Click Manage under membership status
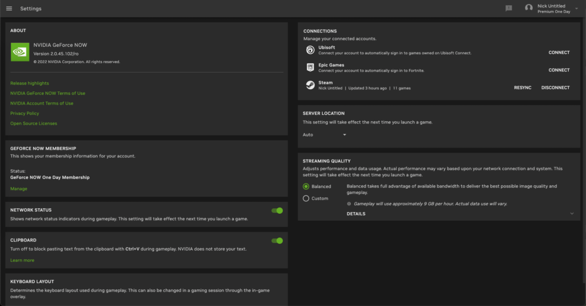Image resolution: width=586 pixels, height=306 pixels. point(18,189)
